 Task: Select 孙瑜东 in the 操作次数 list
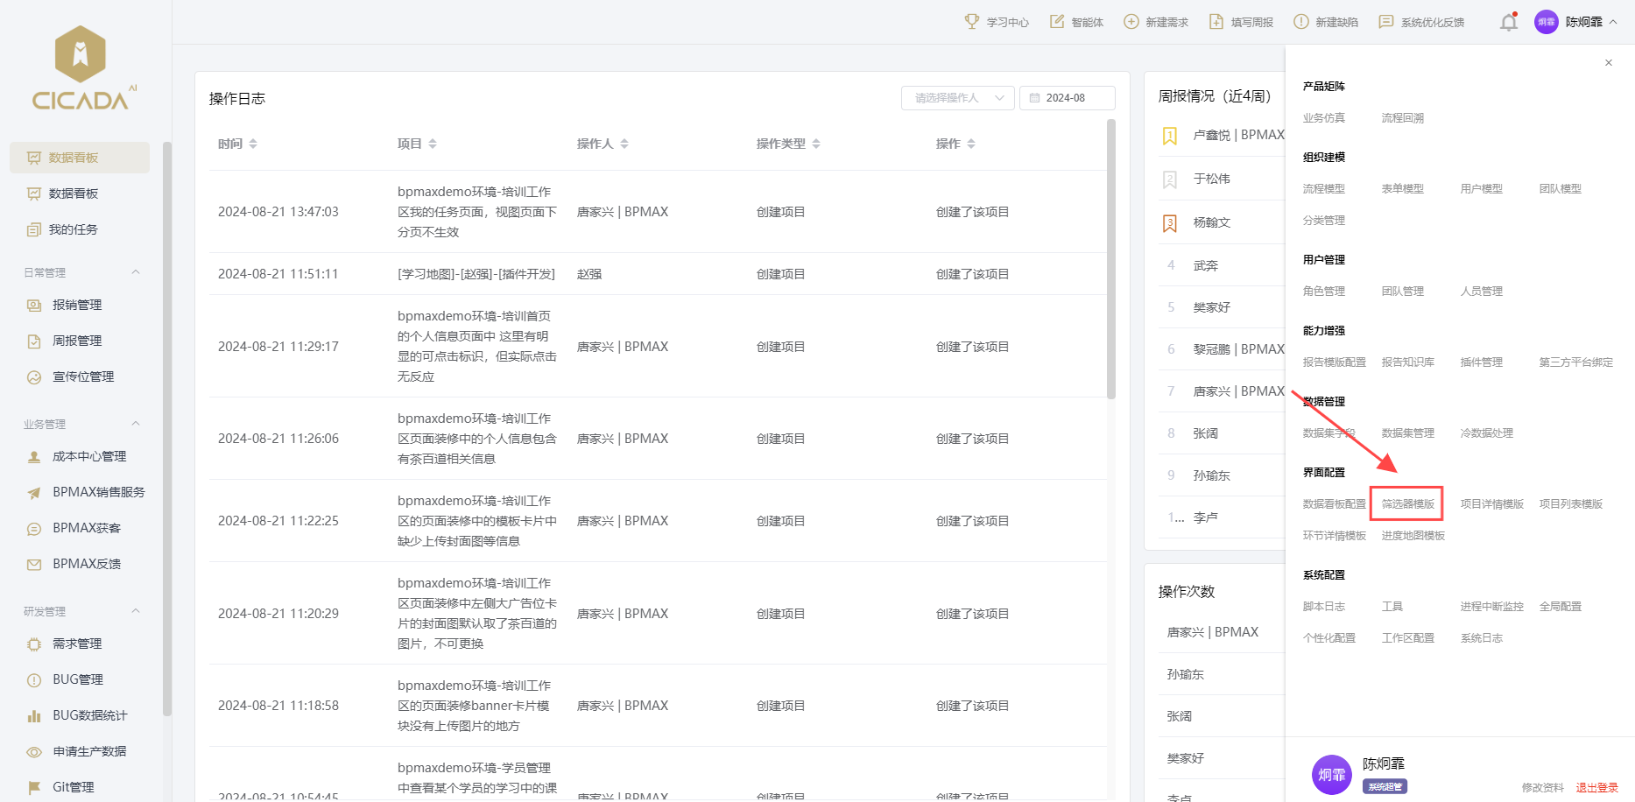[x=1185, y=674]
